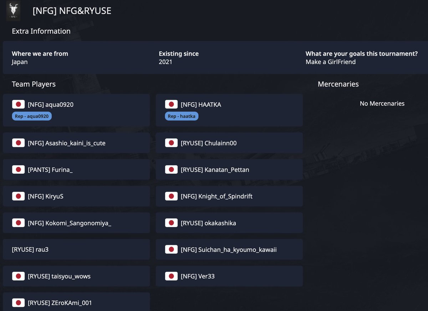Select [RYUSE] ZEroKAmi_001 name
Image resolution: width=428 pixels, height=311 pixels.
pyautogui.click(x=60, y=303)
